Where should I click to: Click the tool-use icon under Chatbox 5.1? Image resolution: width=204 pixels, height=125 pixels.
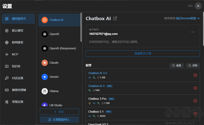94,116
